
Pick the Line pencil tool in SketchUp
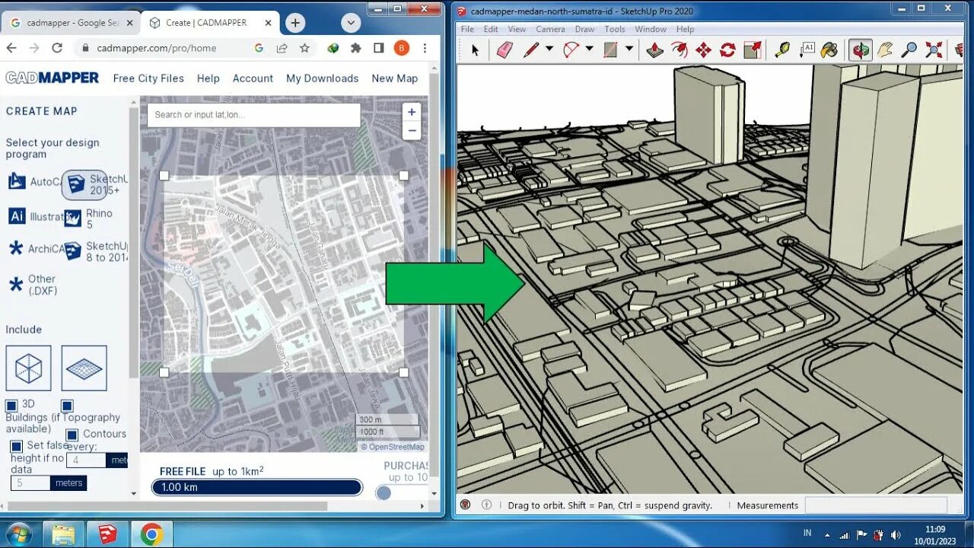point(531,50)
